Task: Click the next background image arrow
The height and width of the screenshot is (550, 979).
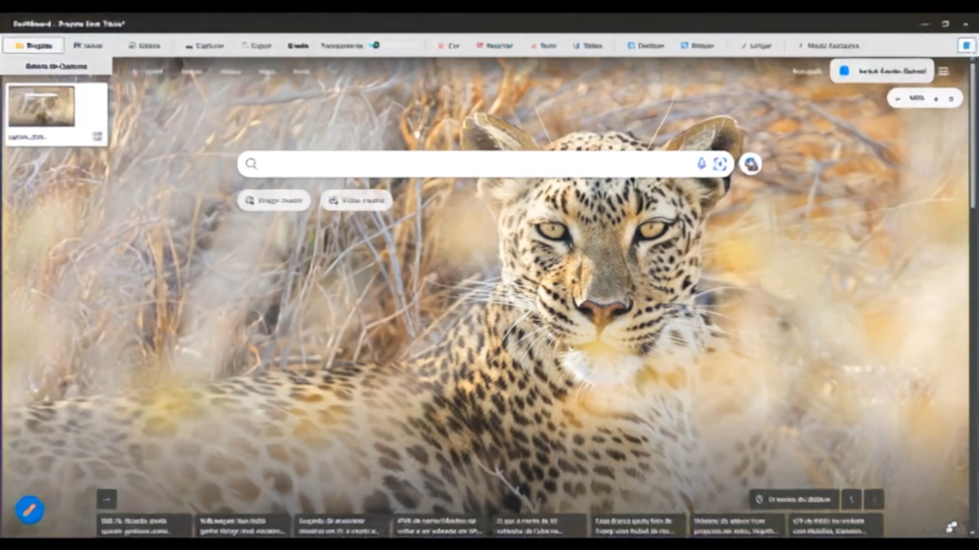Action: point(874,500)
